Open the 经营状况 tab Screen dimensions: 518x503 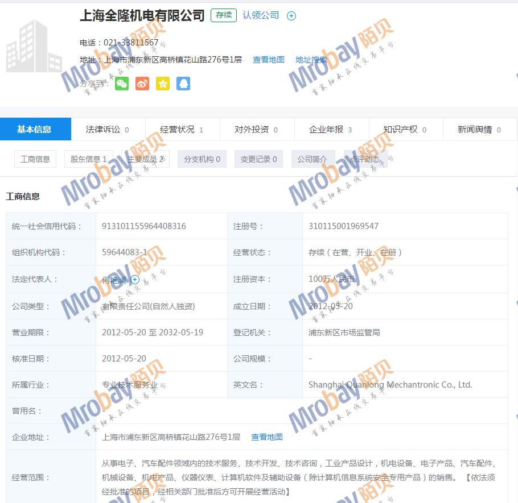pos(182,130)
